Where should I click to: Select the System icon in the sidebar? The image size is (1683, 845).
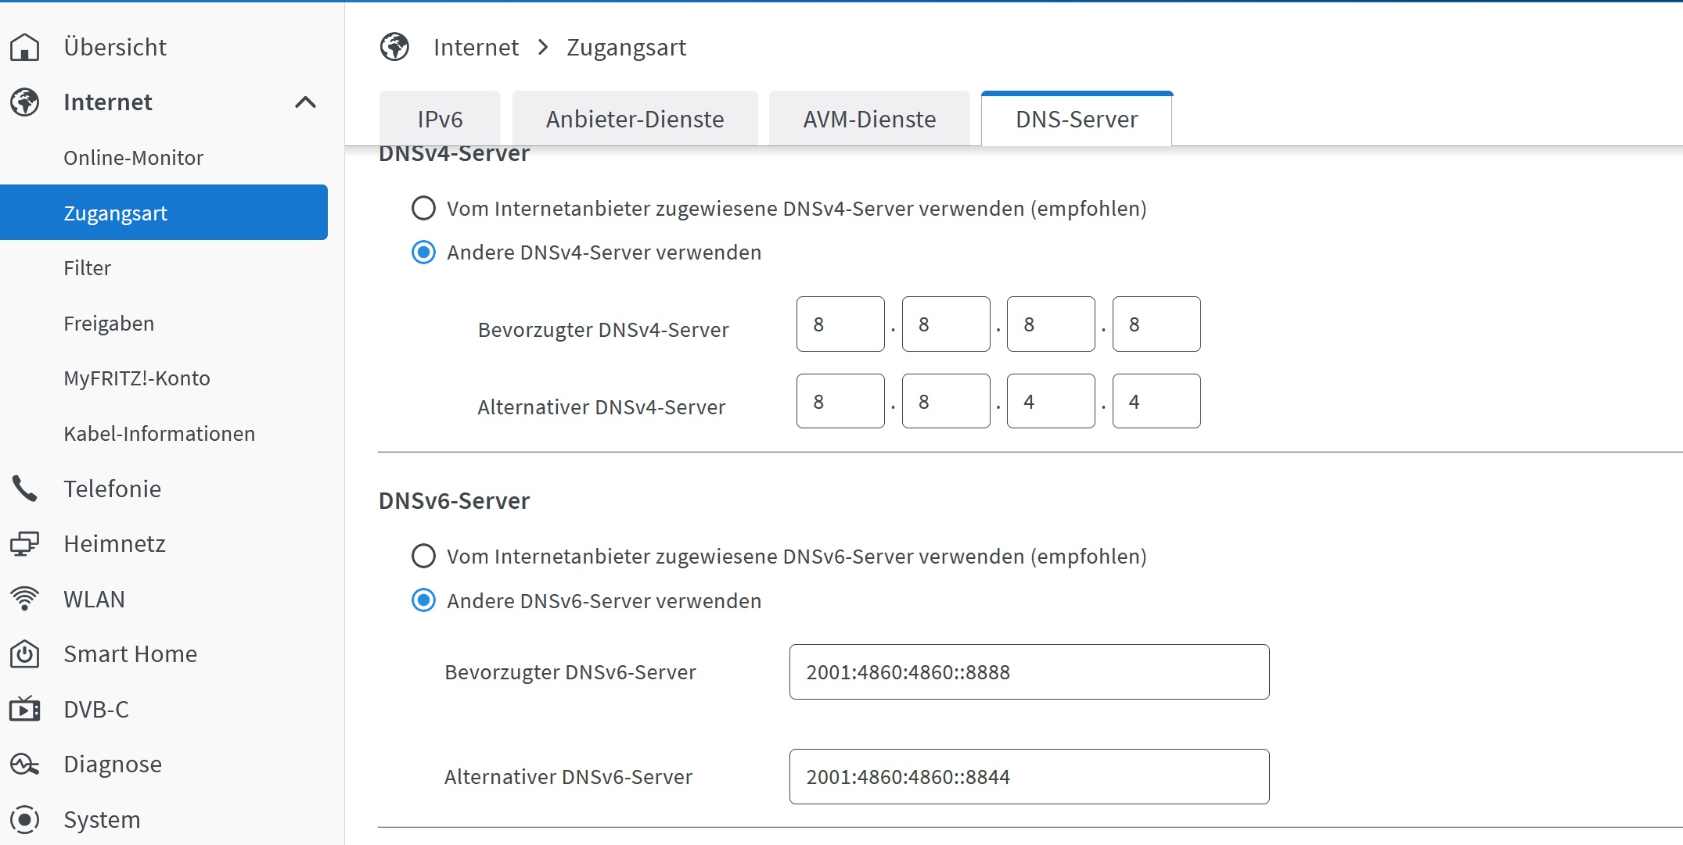24,819
